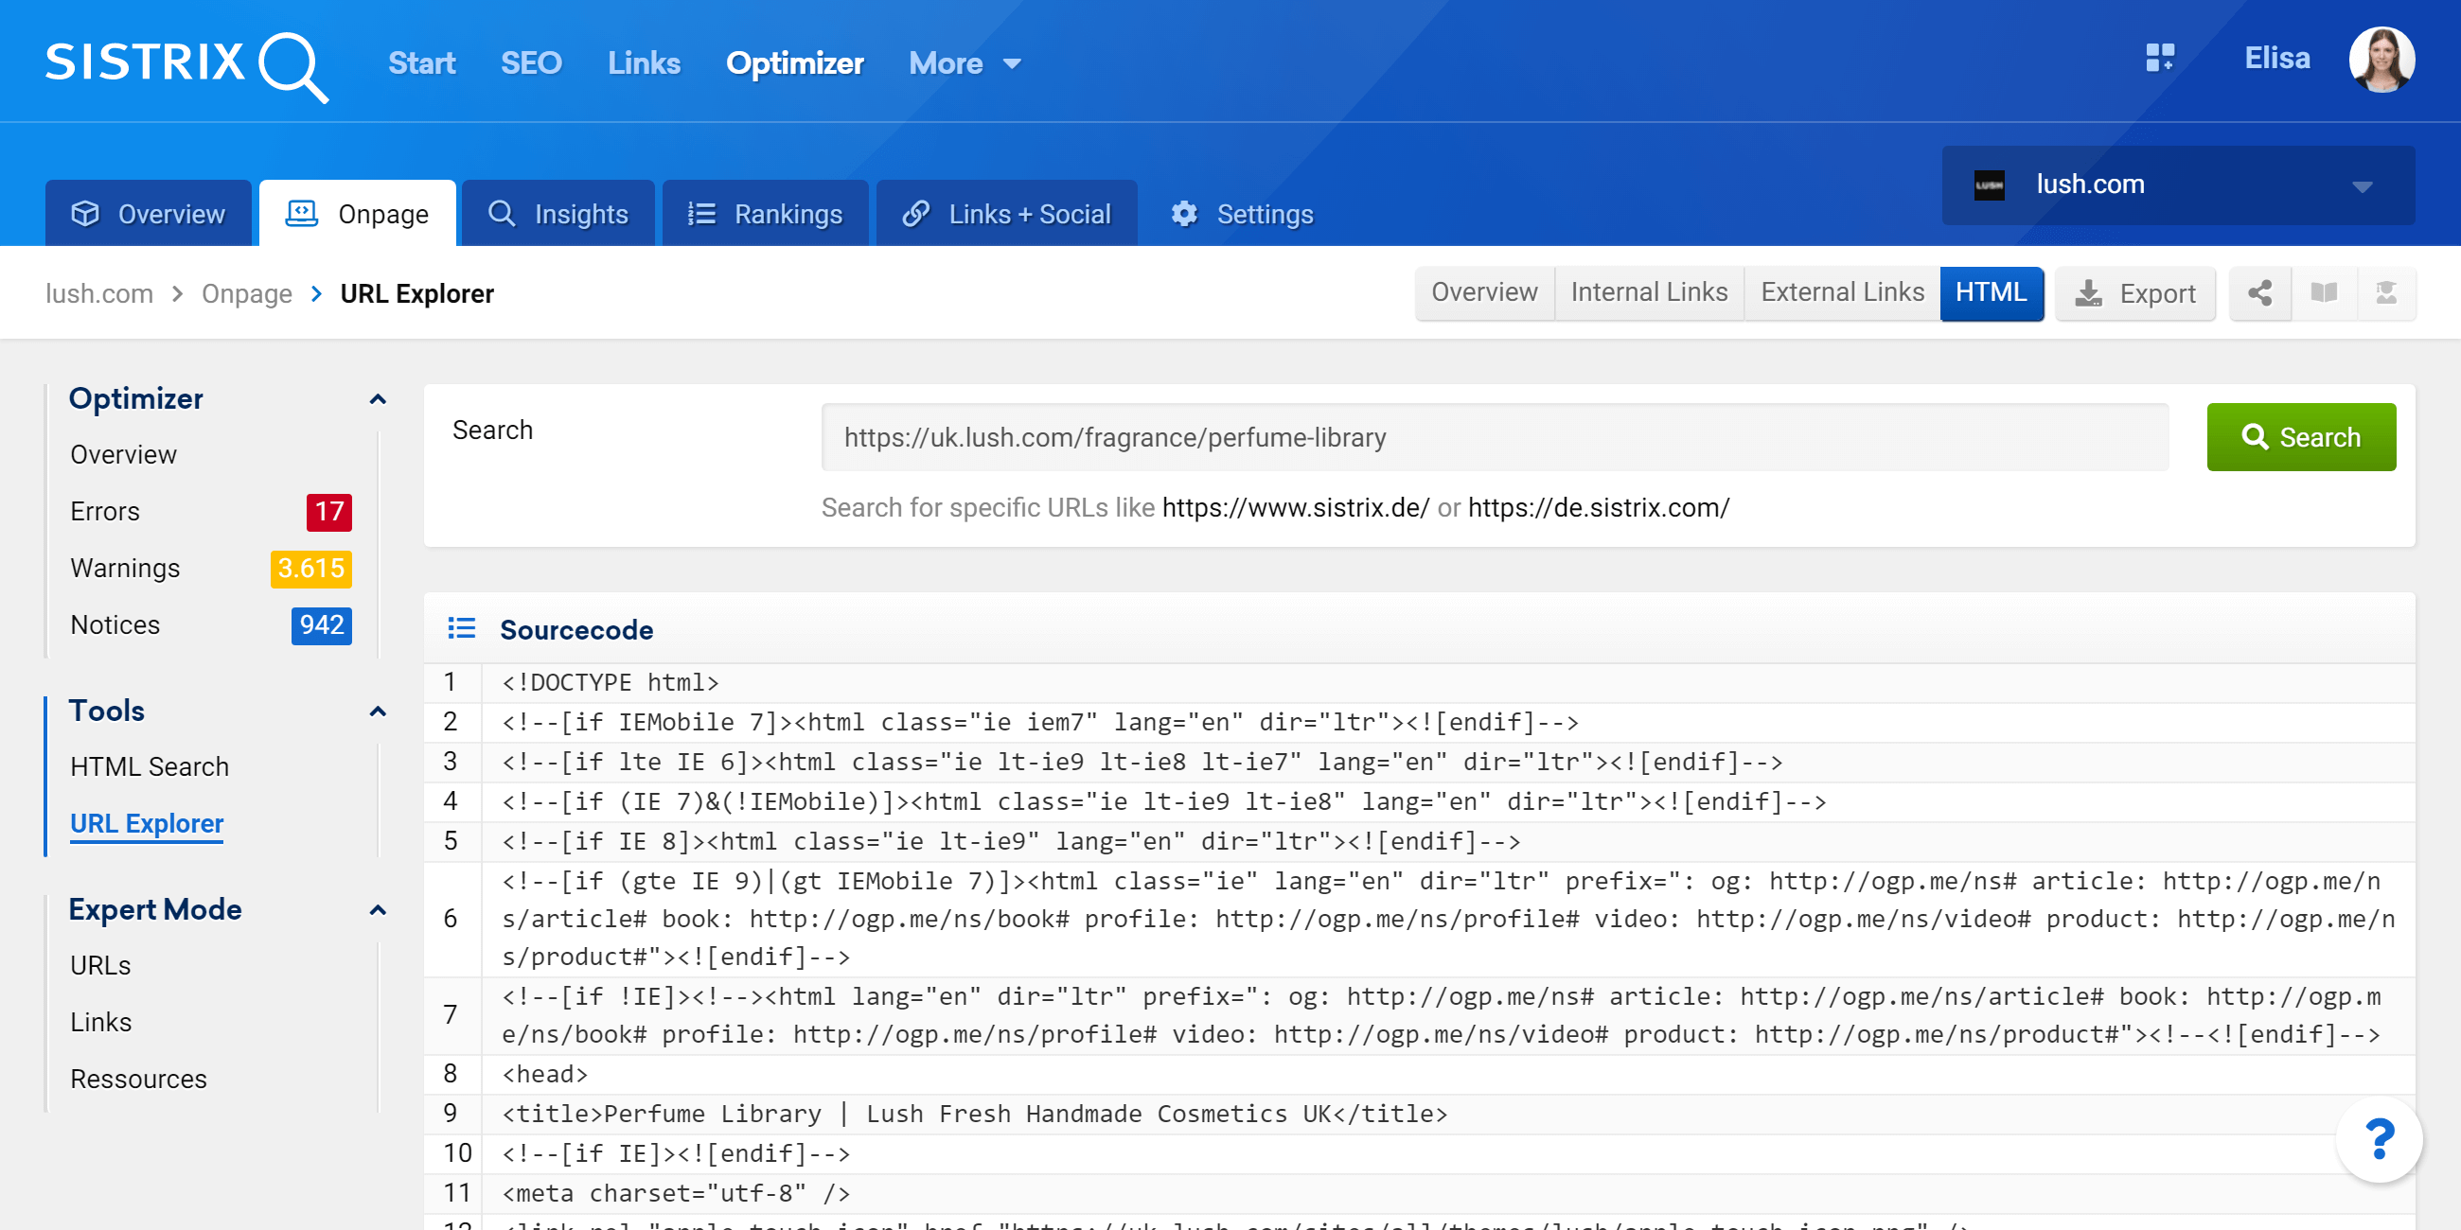
Task: Open Links in top navigation
Action: pyautogui.click(x=644, y=63)
